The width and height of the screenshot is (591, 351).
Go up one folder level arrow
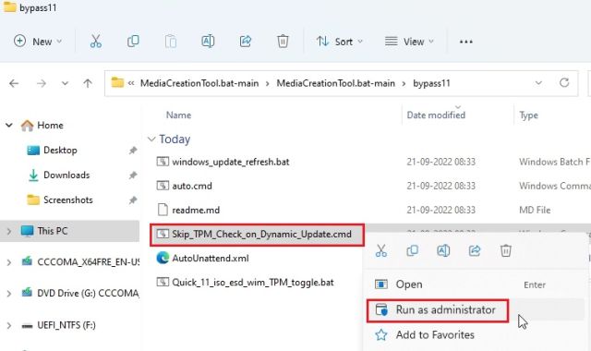pos(88,83)
